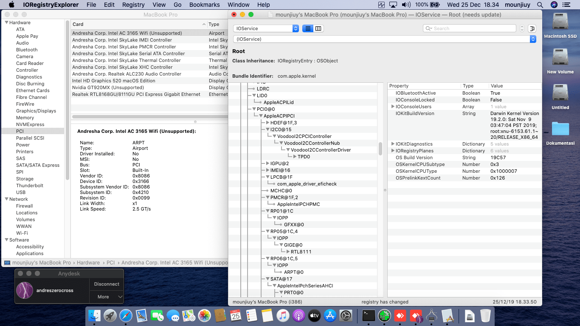Open the (IOService) path dropdown

tap(385, 39)
